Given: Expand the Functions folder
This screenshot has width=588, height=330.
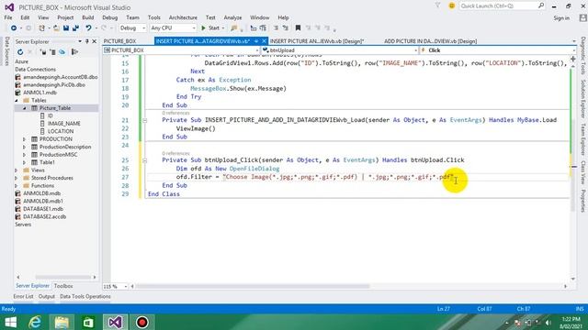Looking at the screenshot, I should pyautogui.click(x=17, y=186).
